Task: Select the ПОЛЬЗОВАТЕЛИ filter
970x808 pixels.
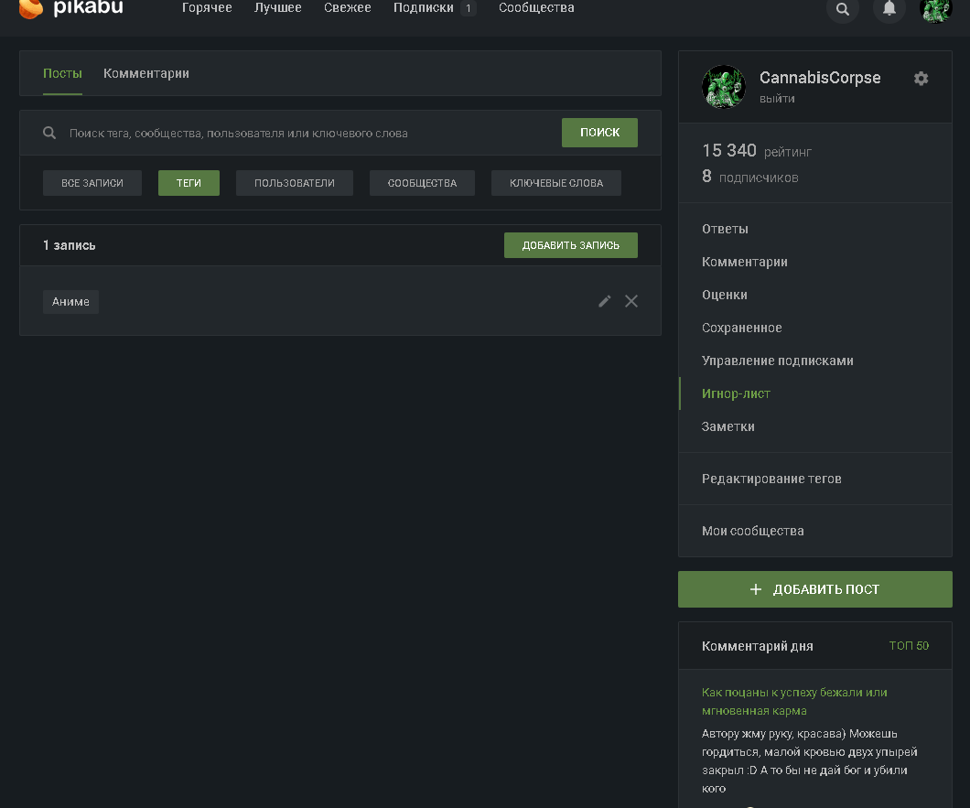Action: tap(295, 183)
